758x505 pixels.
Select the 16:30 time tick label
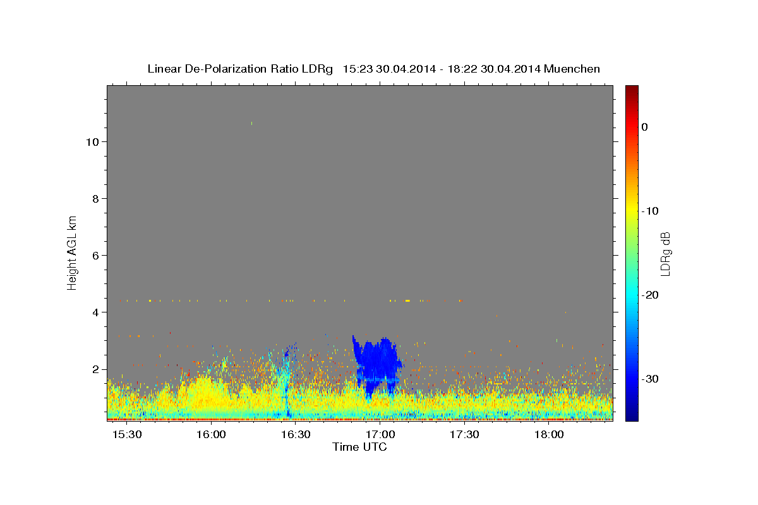[x=296, y=435]
